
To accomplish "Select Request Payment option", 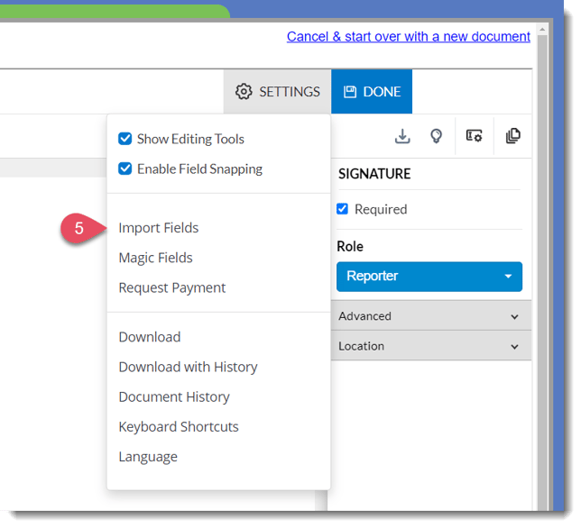I will (x=172, y=288).
